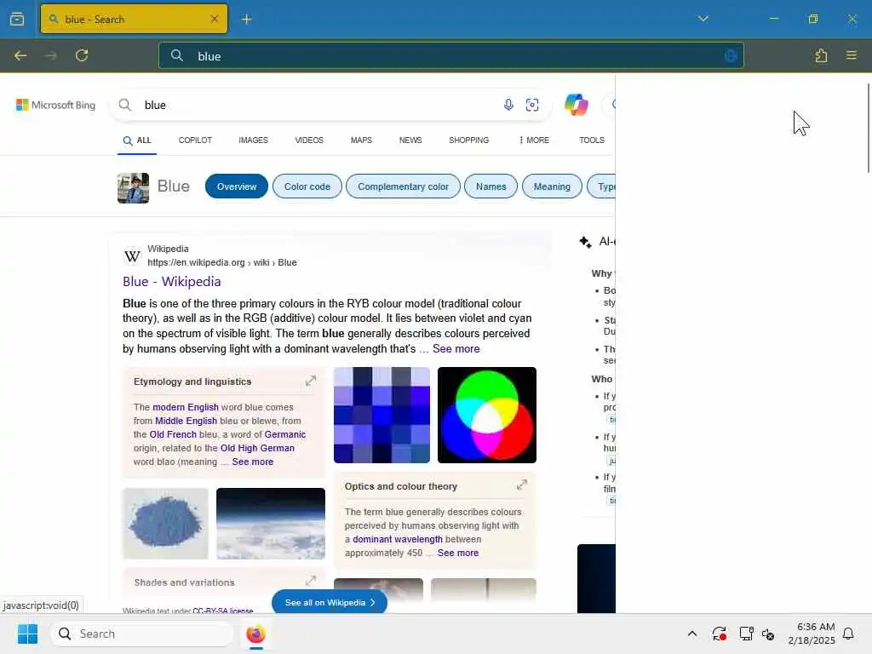Click the translate icon in address bar

[x=731, y=55]
